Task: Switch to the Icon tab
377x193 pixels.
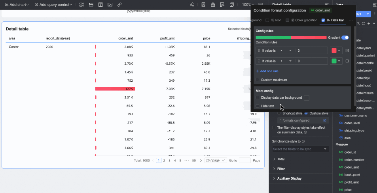Action: [276, 21]
